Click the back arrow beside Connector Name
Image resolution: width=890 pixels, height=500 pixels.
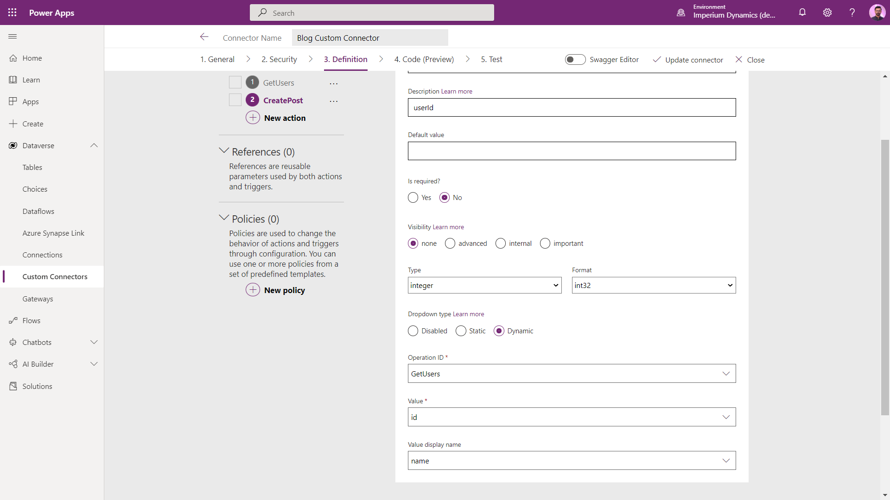tap(204, 37)
